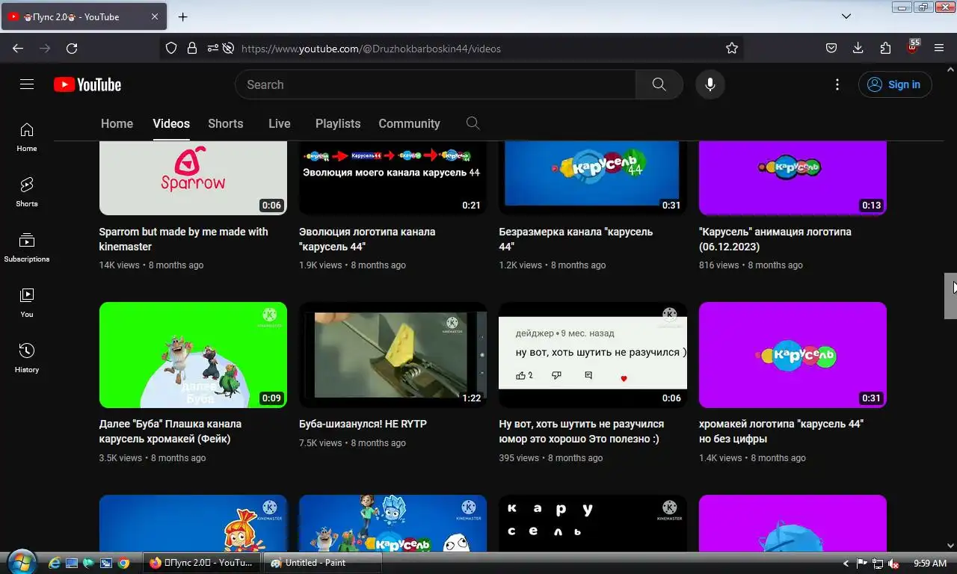Click the 9:59 AM clock
Viewport: 957px width, 574px height.
click(930, 564)
